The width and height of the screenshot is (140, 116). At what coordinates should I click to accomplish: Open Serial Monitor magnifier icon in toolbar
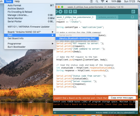pyautogui.click(x=133, y=12)
